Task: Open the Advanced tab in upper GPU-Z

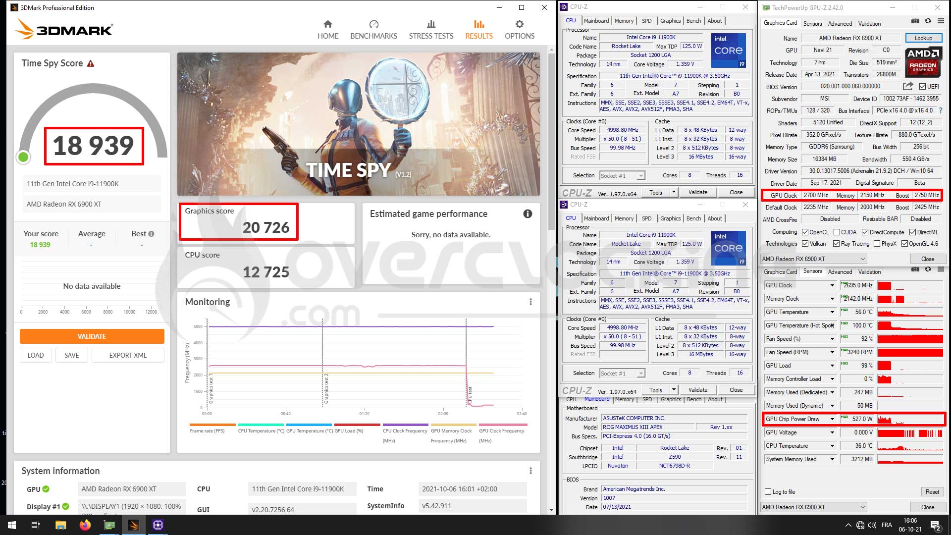Action: pyautogui.click(x=840, y=24)
